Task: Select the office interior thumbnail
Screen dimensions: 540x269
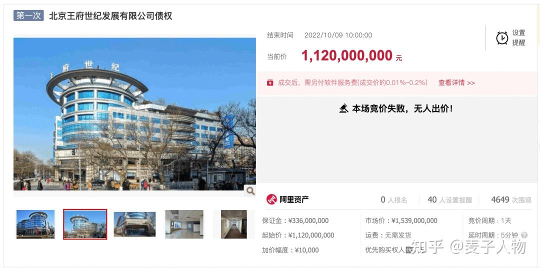Action: point(184,224)
